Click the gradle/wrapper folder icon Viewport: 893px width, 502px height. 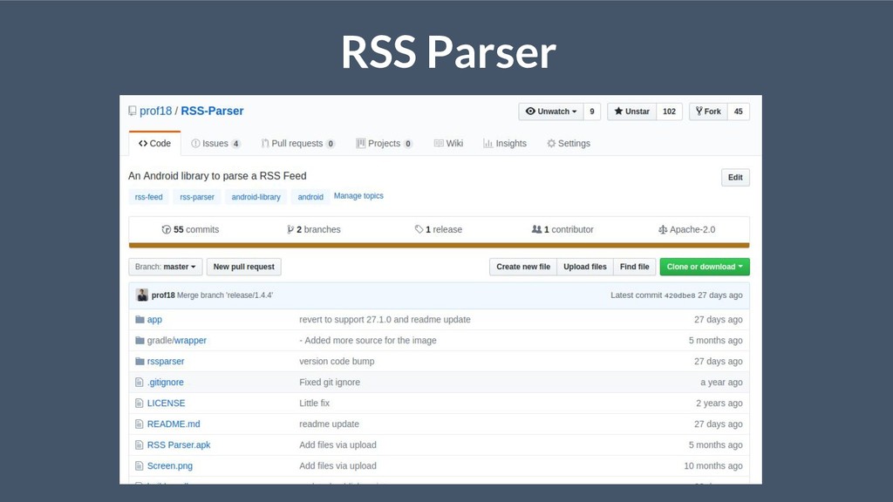point(140,341)
